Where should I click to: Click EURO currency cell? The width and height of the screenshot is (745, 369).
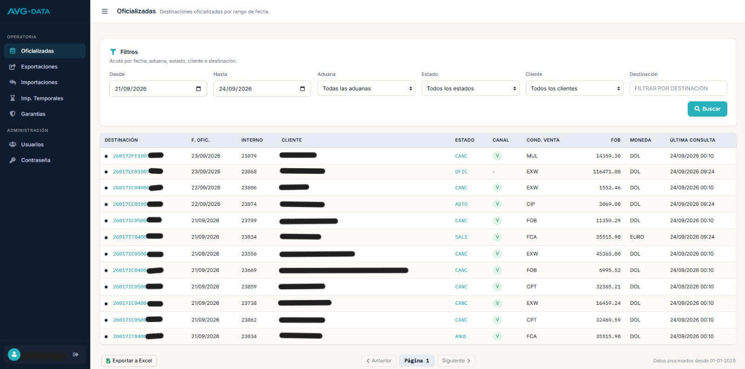tap(637, 237)
